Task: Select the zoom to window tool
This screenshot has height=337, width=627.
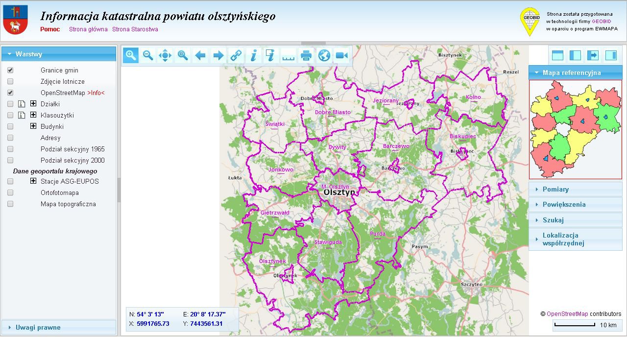Action: [x=183, y=55]
